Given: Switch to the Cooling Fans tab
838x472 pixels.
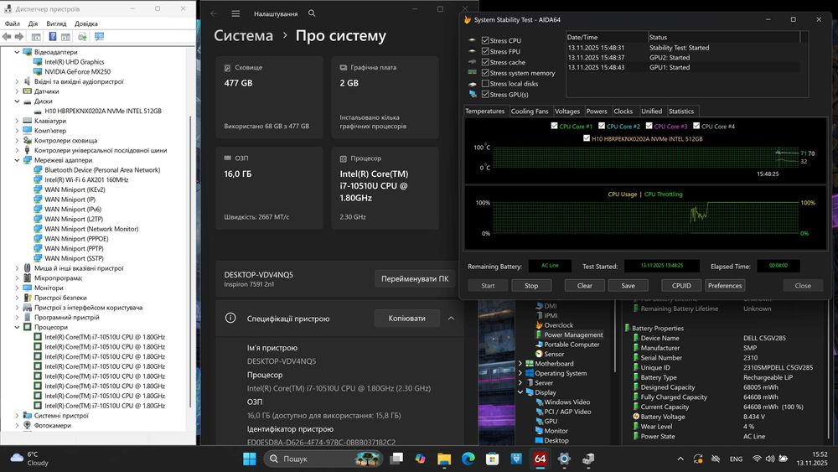Looking at the screenshot, I should tap(530, 112).
